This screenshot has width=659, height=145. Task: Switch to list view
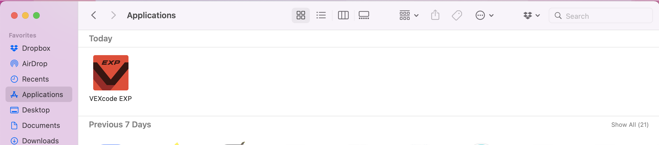tap(321, 15)
